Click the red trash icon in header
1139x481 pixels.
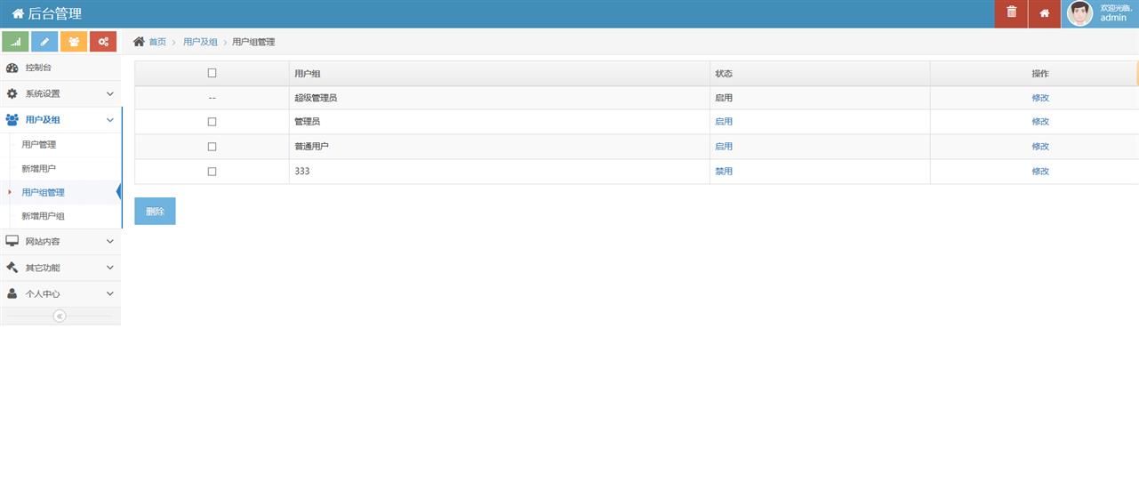[1011, 13]
